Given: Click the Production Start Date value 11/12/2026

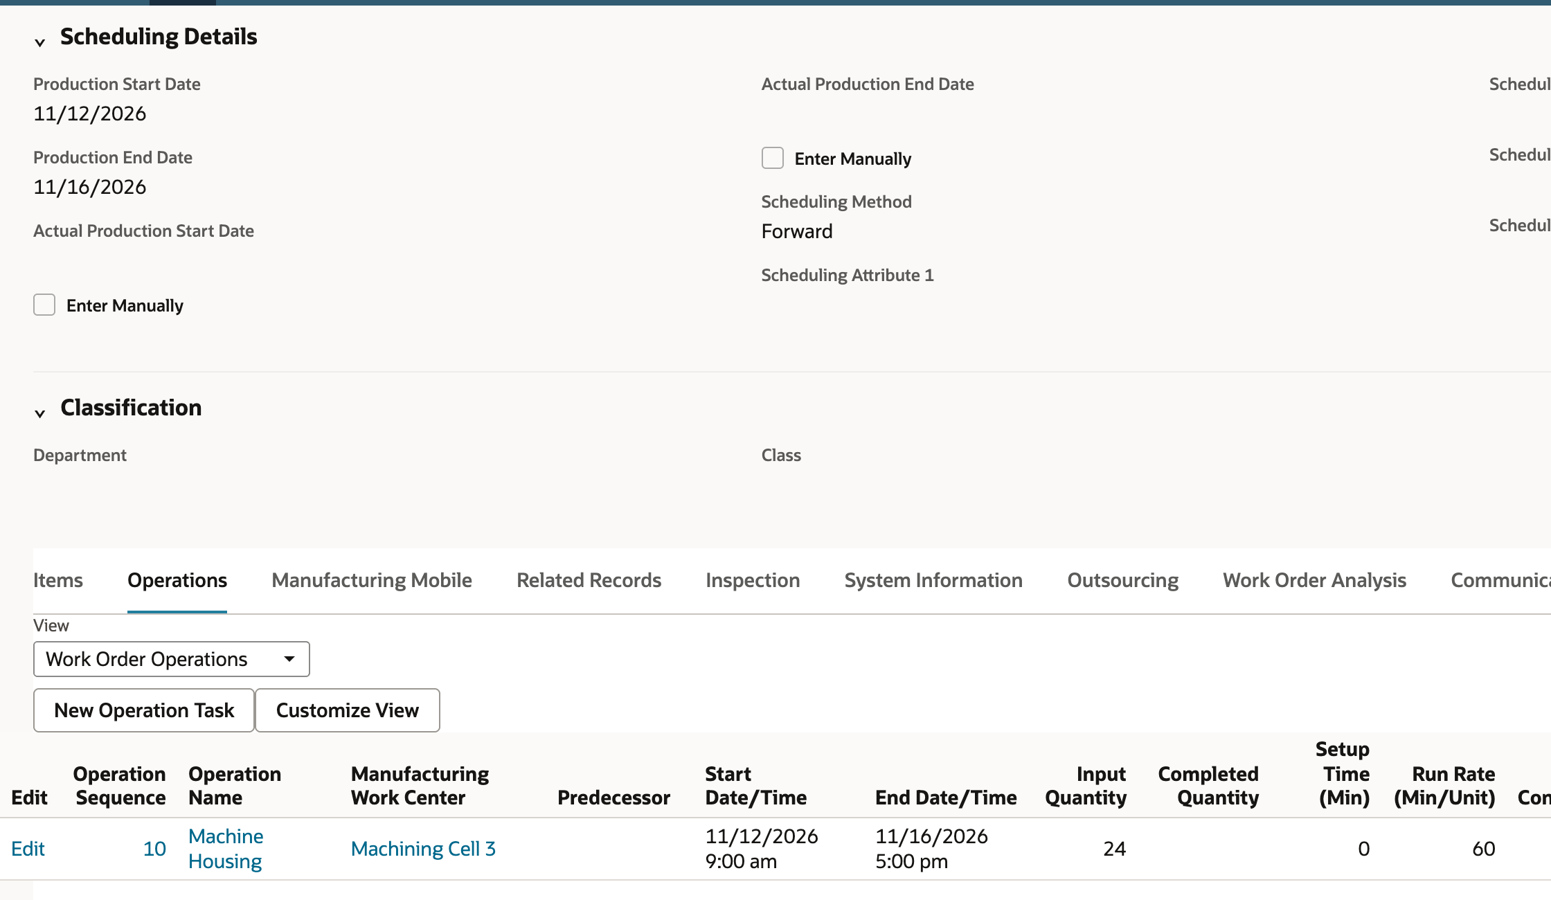Looking at the screenshot, I should pos(90,114).
